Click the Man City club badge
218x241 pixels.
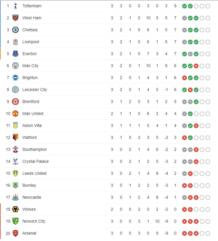click(x=15, y=66)
